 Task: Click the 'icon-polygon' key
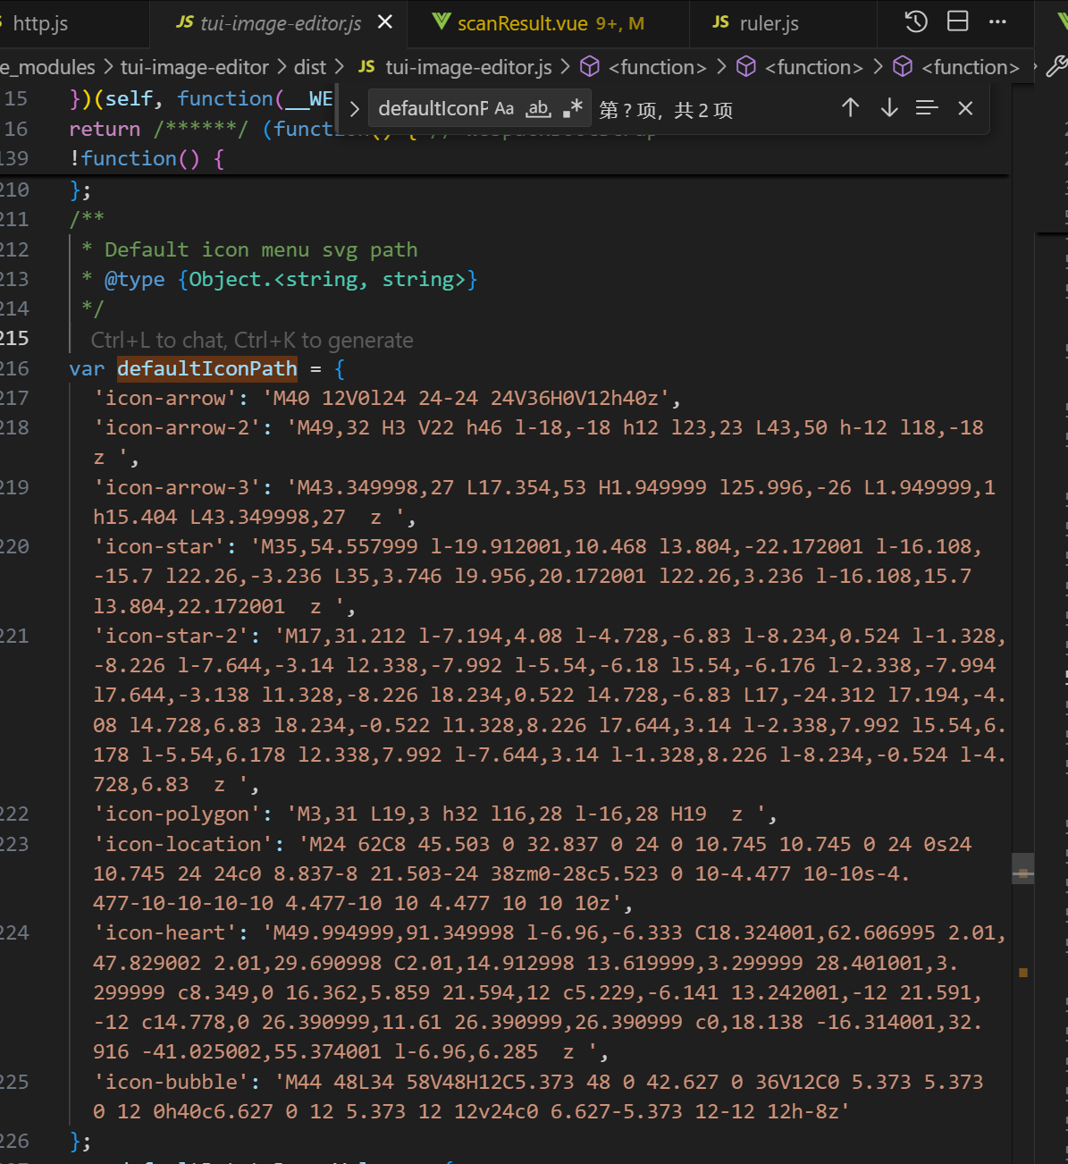[177, 814]
